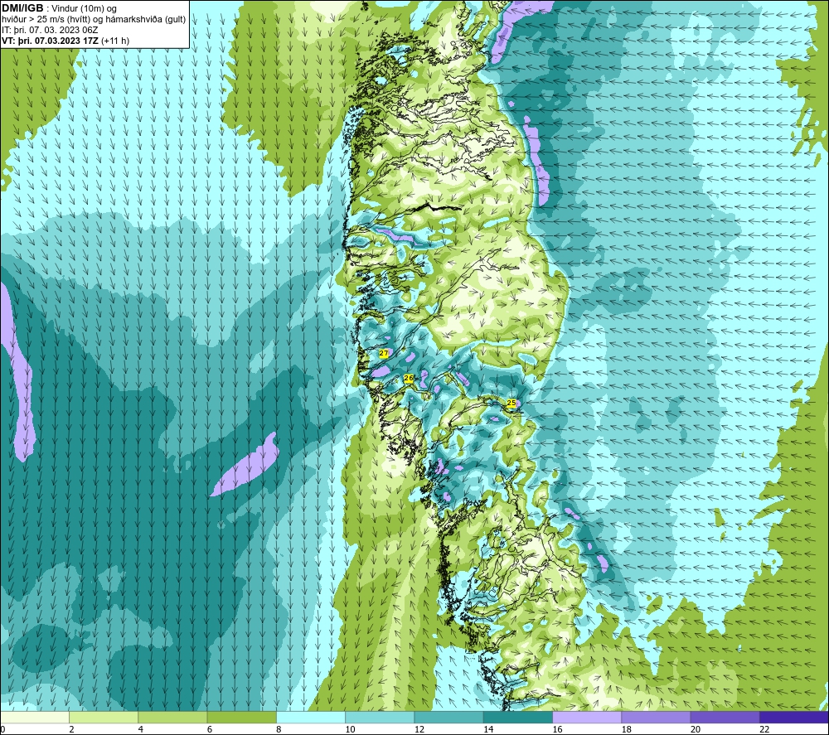Screen dimensions: 829x735
Task: Click the 'VT: þri. 07.03.2023 17Z' line
Action: [51, 41]
